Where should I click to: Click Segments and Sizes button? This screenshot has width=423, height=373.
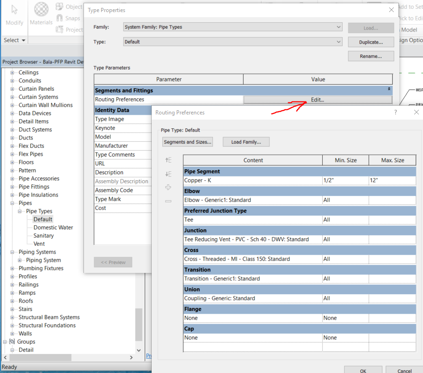[187, 142]
